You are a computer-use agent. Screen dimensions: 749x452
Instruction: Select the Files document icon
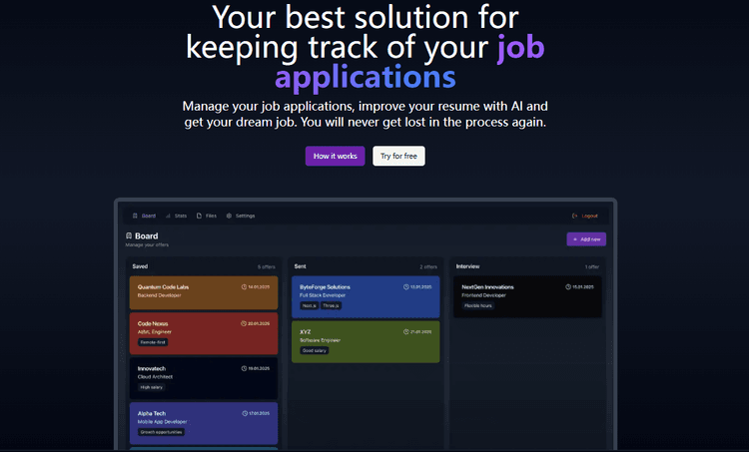pos(199,216)
